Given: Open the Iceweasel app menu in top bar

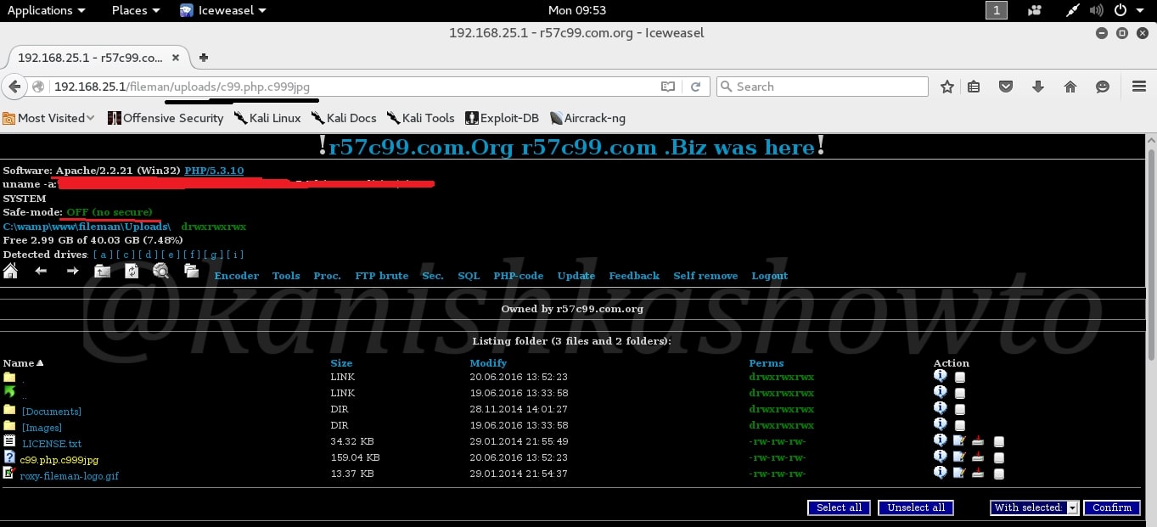Looking at the screenshot, I should point(223,10).
